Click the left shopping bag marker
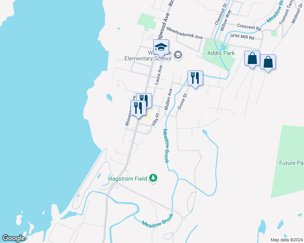The image size is (304, 243). [x=252, y=59]
